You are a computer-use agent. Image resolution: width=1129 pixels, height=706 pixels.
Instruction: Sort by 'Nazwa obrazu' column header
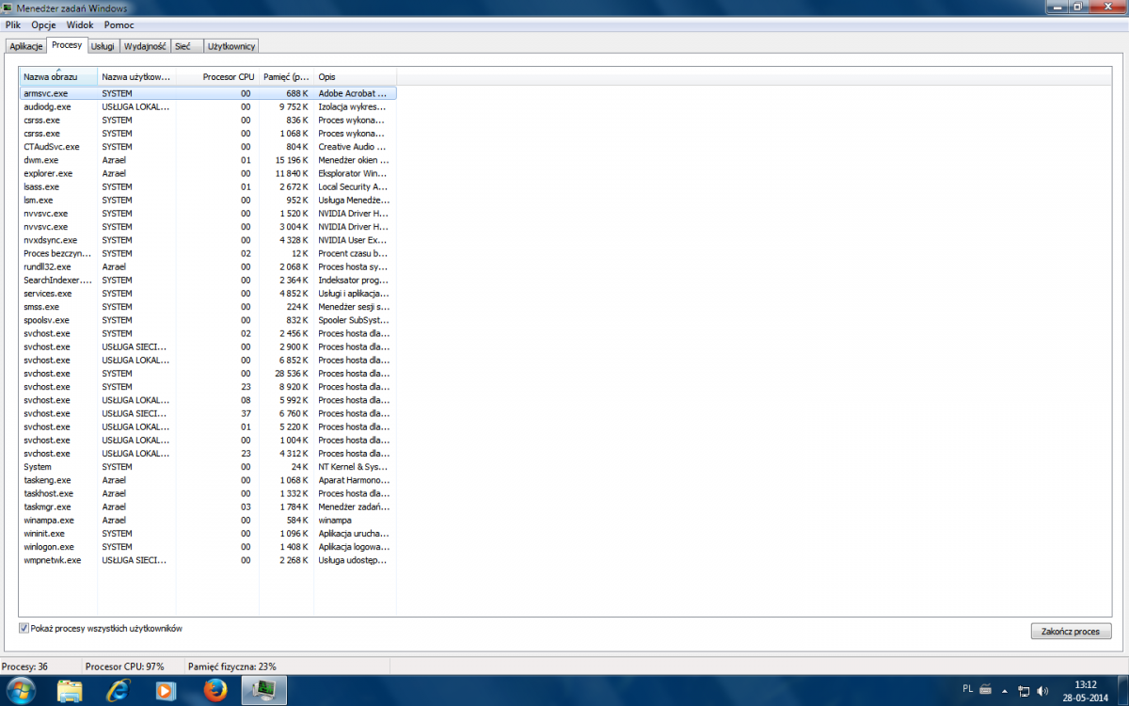click(58, 76)
